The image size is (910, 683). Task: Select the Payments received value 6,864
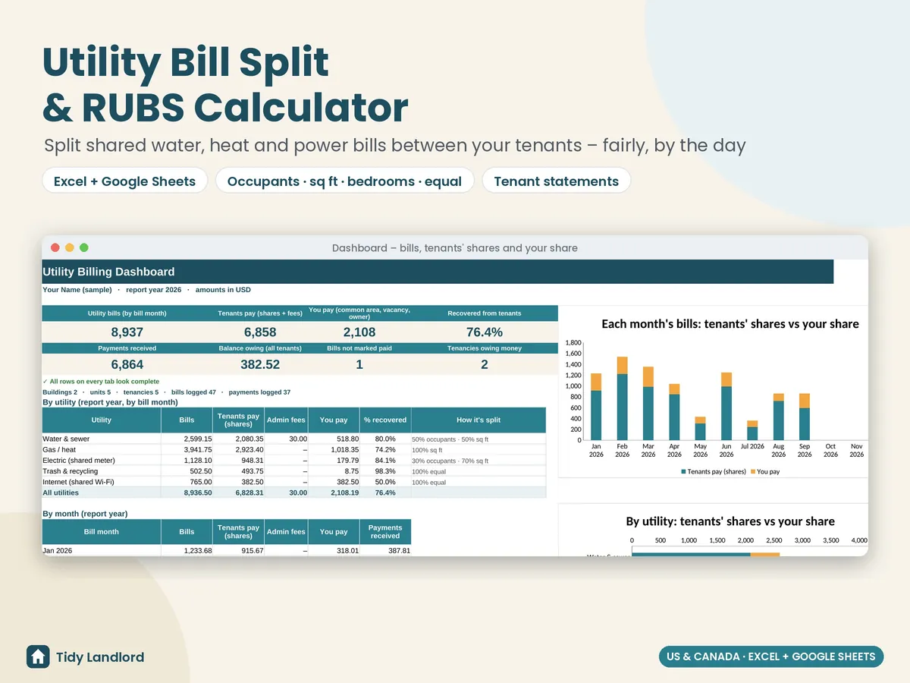tap(127, 364)
